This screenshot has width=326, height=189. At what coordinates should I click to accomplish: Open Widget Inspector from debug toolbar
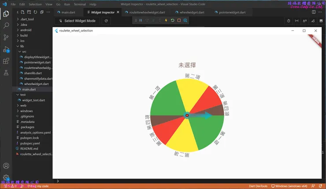pyautogui.click(x=185, y=20)
